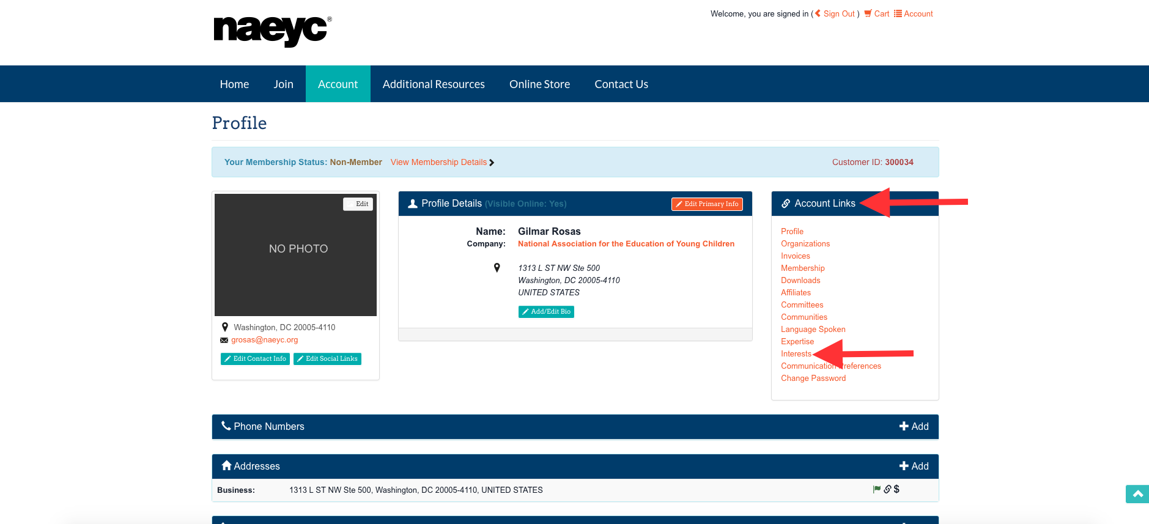Click the name Gilmar Rosas
This screenshot has width=1149, height=524.
pos(549,231)
